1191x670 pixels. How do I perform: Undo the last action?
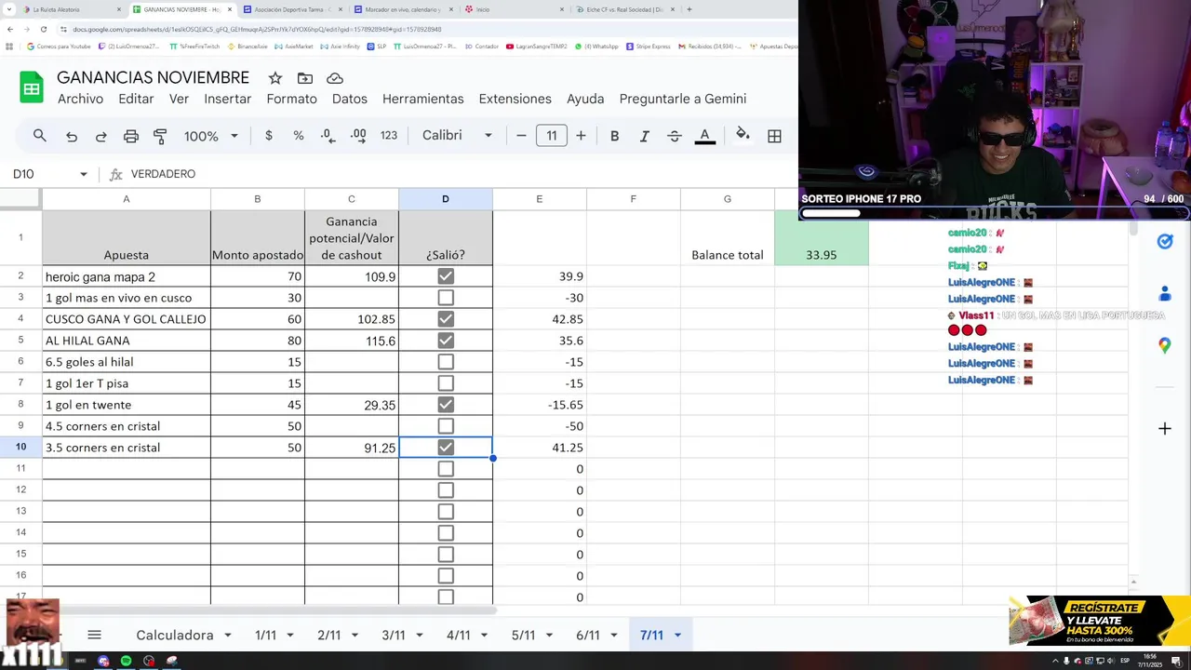click(x=72, y=136)
